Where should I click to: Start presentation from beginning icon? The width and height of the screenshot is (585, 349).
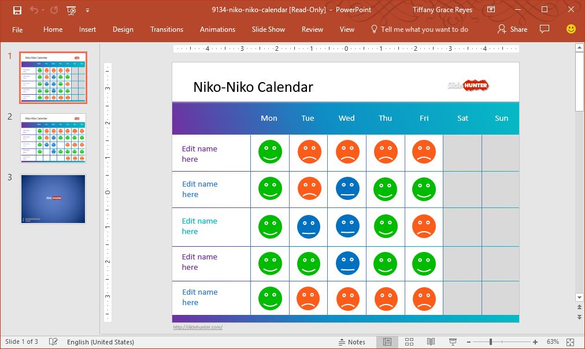71,10
